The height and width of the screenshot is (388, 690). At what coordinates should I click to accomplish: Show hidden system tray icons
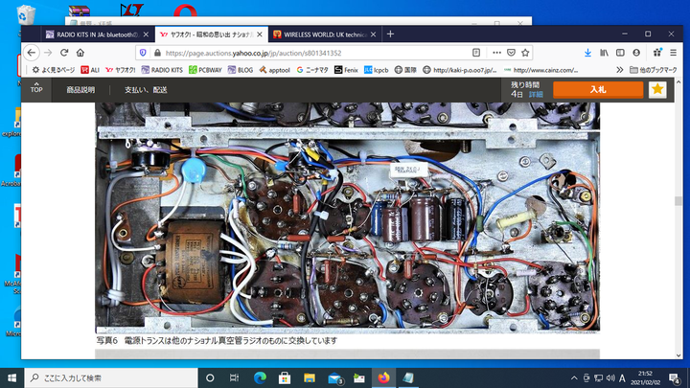point(576,377)
